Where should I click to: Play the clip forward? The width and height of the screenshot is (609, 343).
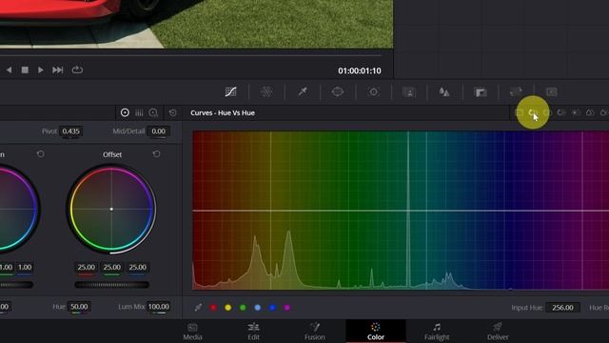click(x=40, y=70)
